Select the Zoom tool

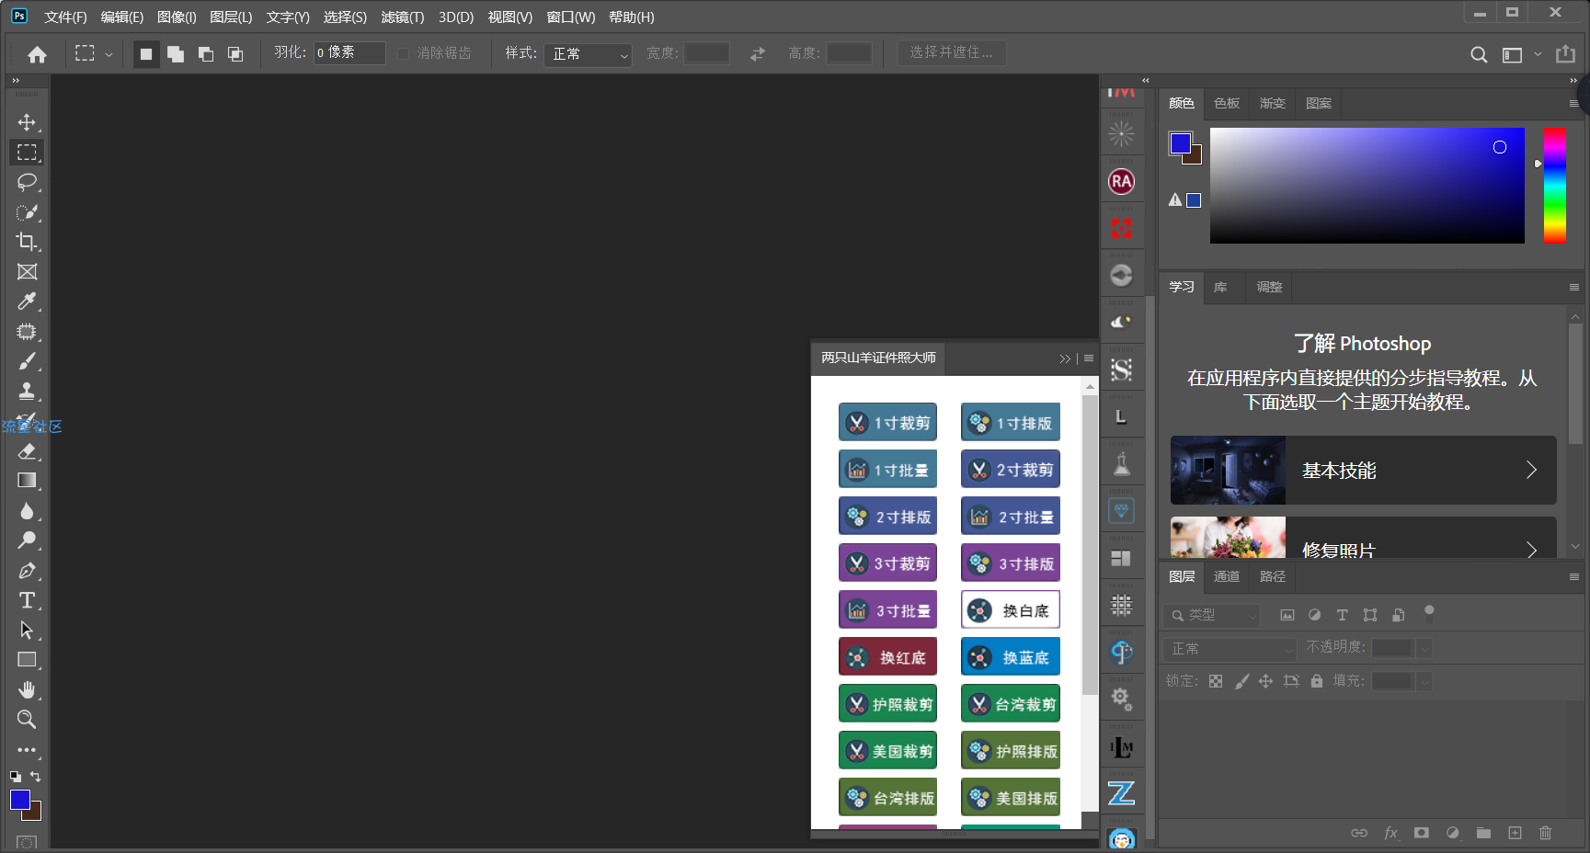[27, 720]
